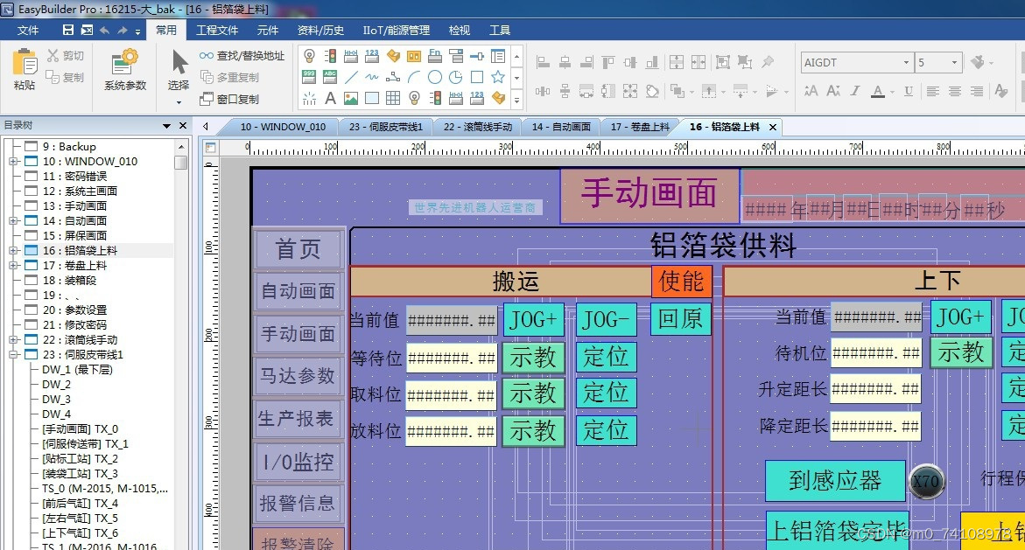Choose the Line drawing tool

pos(351,77)
